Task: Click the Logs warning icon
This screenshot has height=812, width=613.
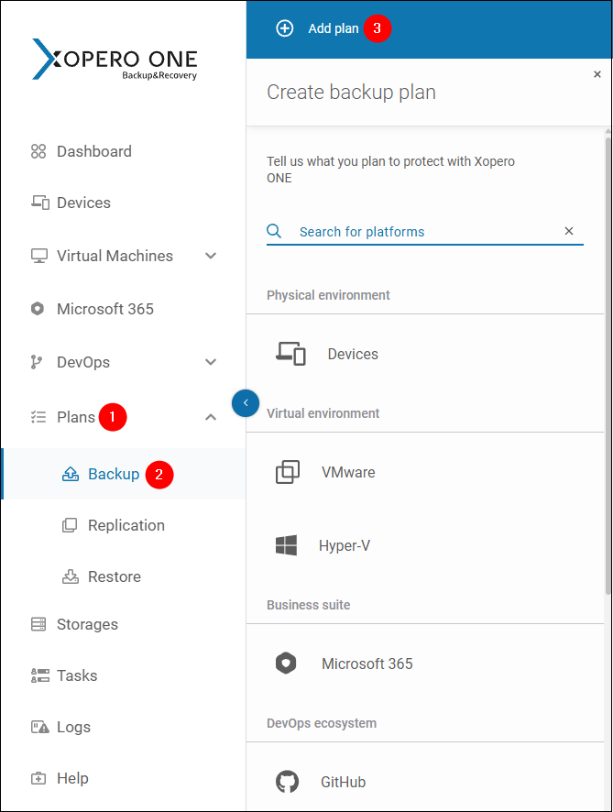Action: [x=40, y=727]
